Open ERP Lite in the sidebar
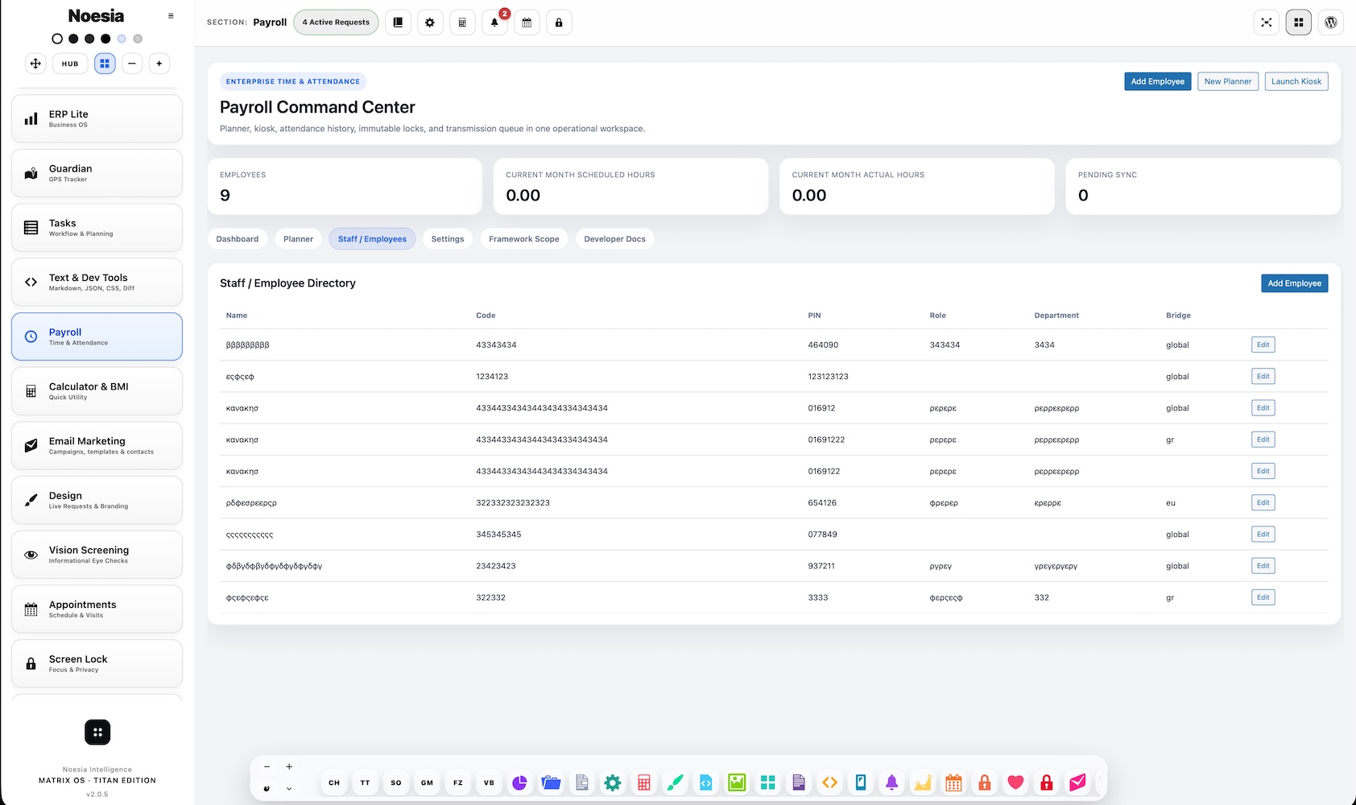 coord(97,118)
